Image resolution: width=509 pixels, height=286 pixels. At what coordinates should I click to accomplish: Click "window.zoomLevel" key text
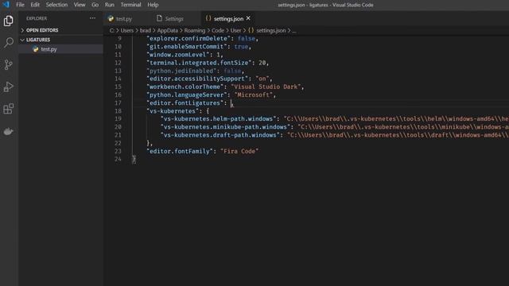pyautogui.click(x=178, y=55)
